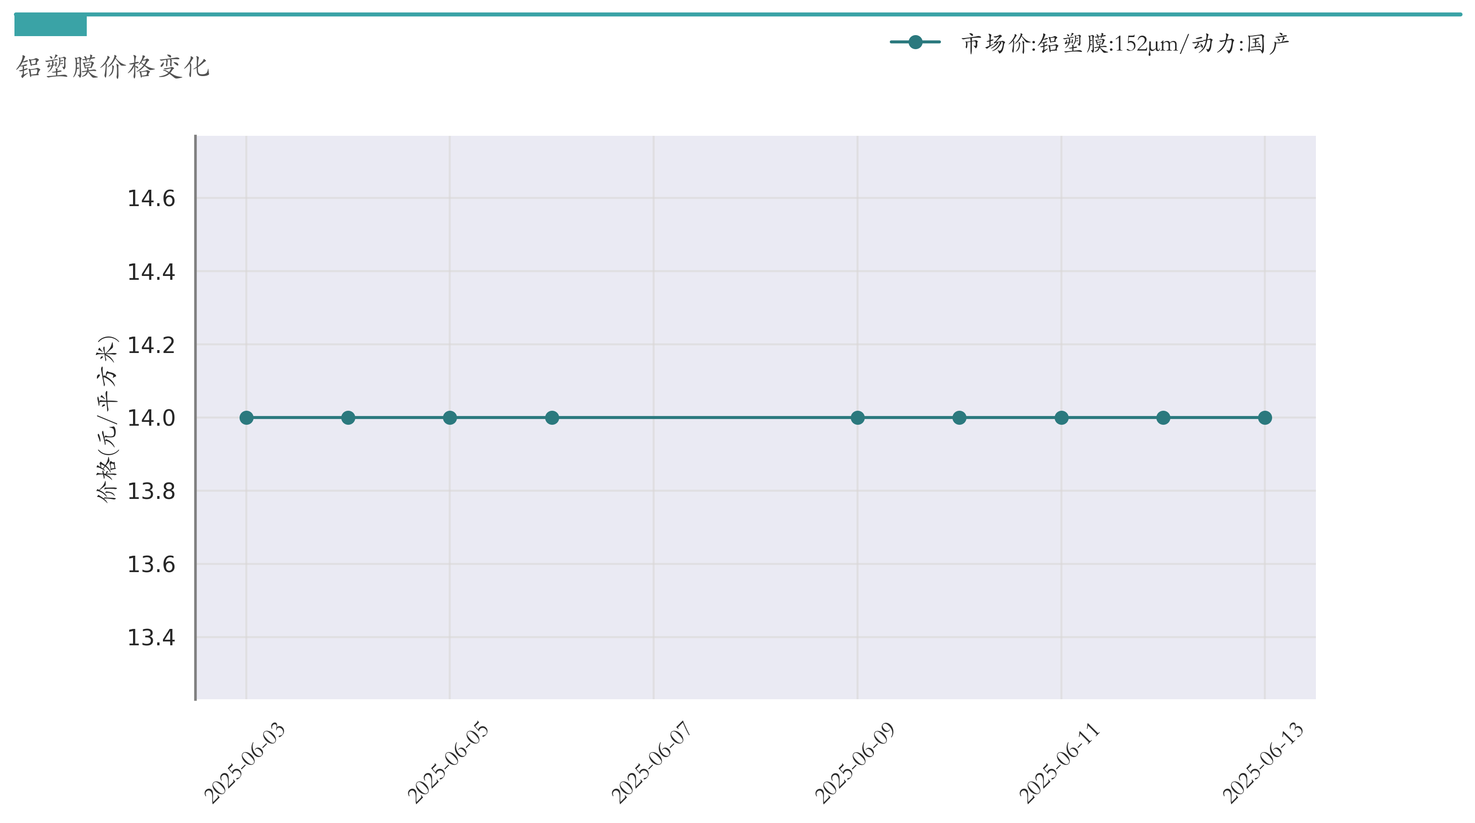This screenshot has width=1475, height=823.
Task: Select the data point at 2025-06-11
Action: 1061,418
